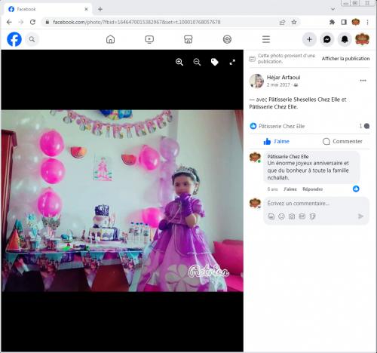Viewport: 377px width, 353px height.
Task: Switch commenting identity avatar
Action: (x=255, y=204)
